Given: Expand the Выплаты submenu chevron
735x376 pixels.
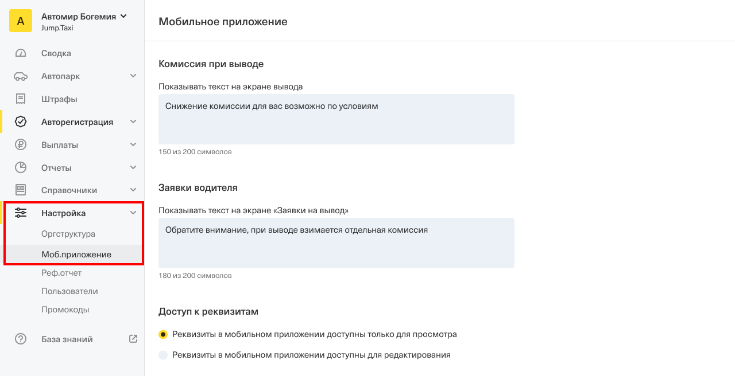Looking at the screenshot, I should pyautogui.click(x=133, y=145).
